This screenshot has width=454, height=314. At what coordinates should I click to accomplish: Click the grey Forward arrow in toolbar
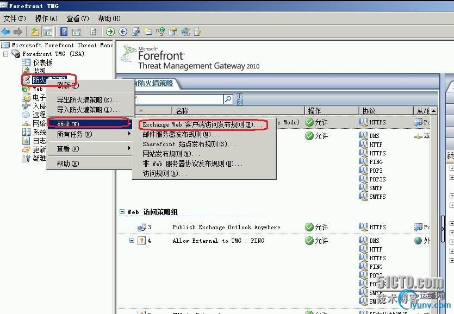click(x=17, y=32)
